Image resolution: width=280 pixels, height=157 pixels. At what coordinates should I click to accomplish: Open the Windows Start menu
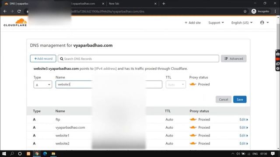[4, 154]
